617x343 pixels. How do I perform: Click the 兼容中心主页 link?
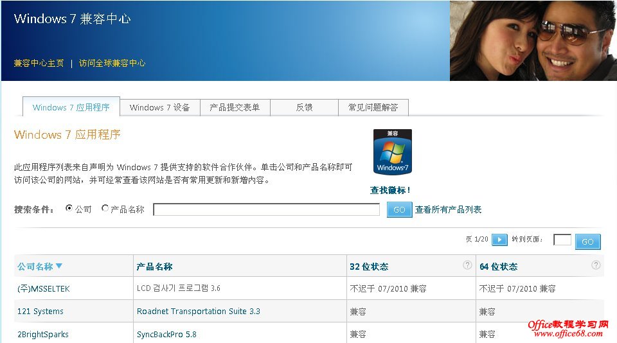pos(39,63)
